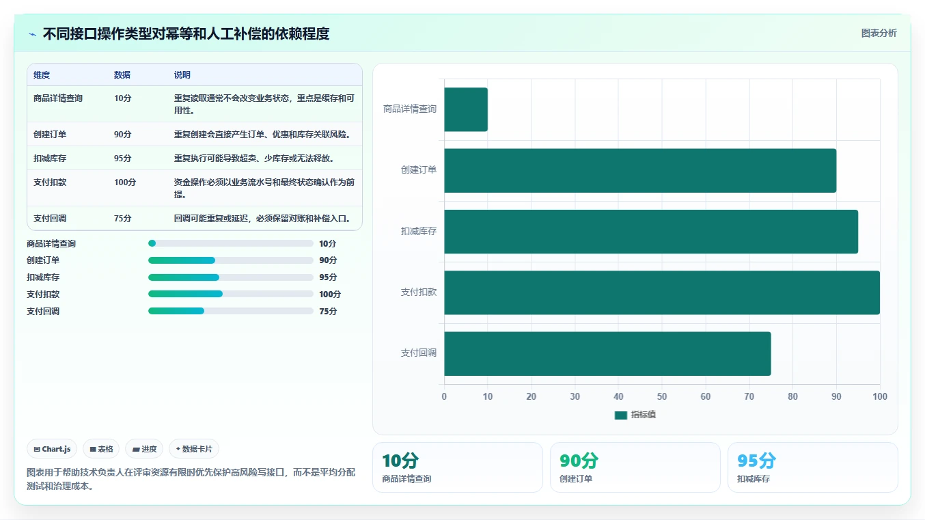Click the 100分 value in the table
The image size is (925, 520).
tap(125, 182)
